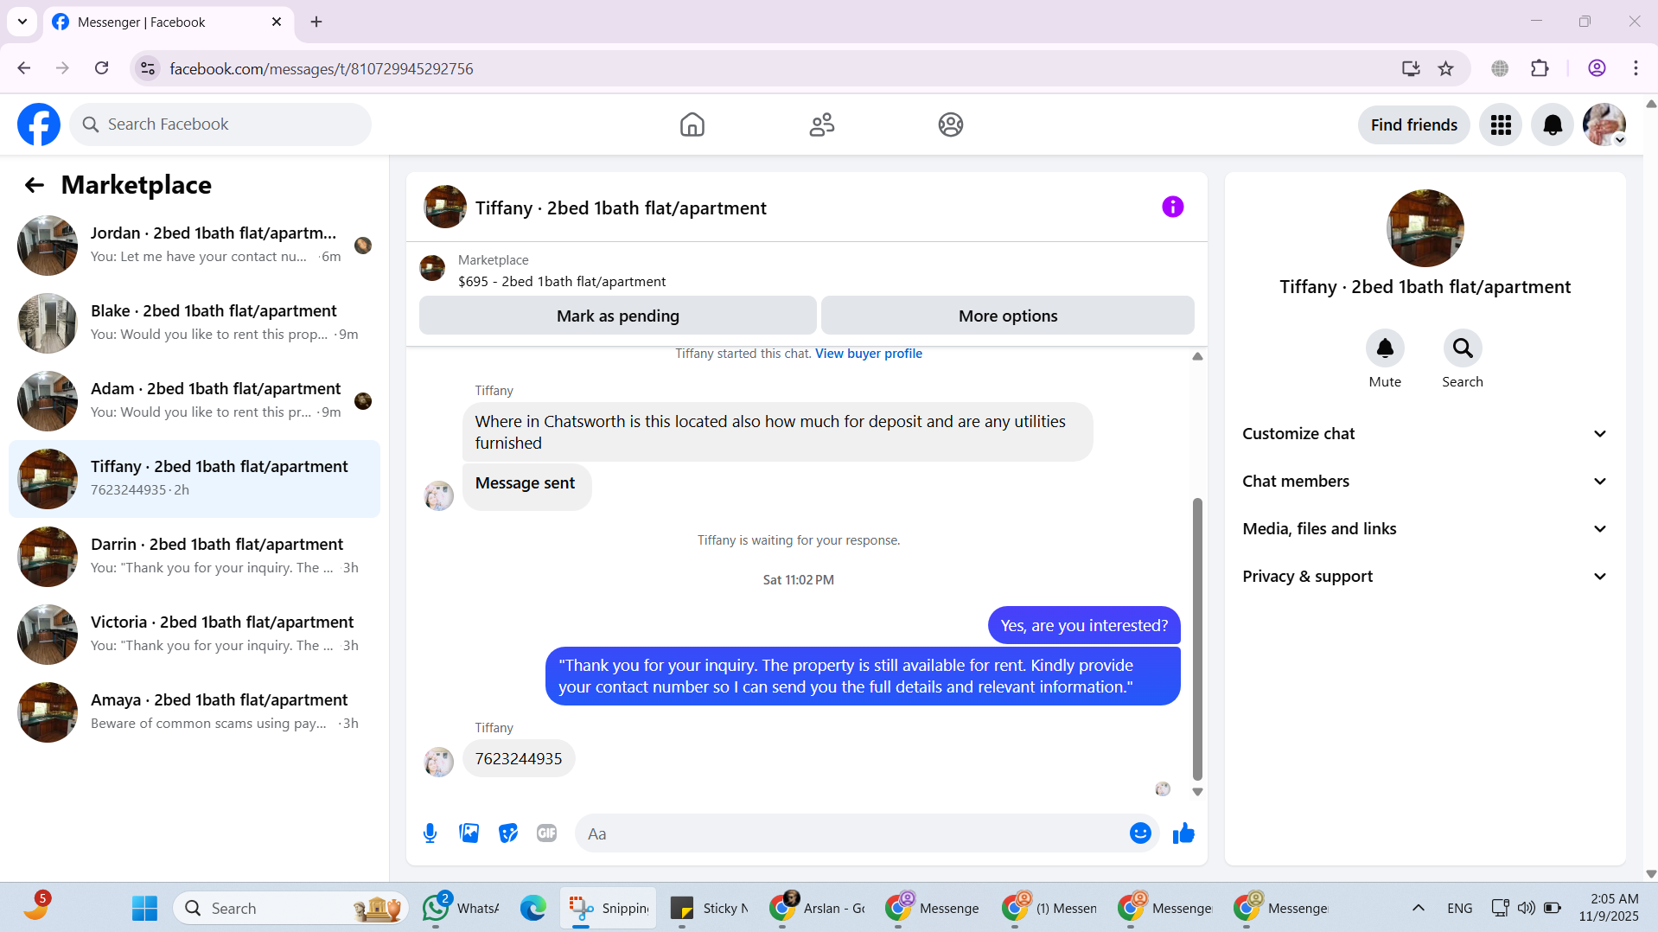1658x932 pixels.
Task: Click the Search Facebook field
Action: (x=221, y=124)
